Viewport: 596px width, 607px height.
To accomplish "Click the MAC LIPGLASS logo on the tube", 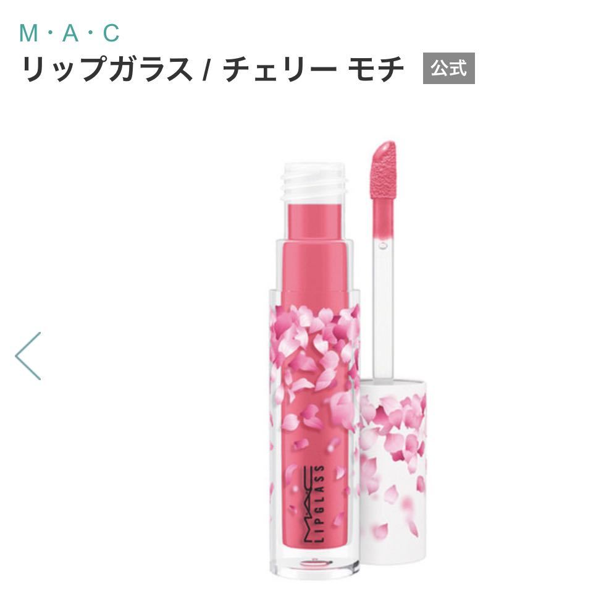I will (x=313, y=504).
